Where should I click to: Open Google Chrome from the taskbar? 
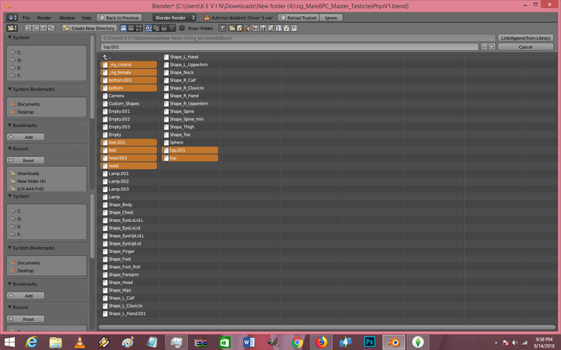(x=297, y=342)
